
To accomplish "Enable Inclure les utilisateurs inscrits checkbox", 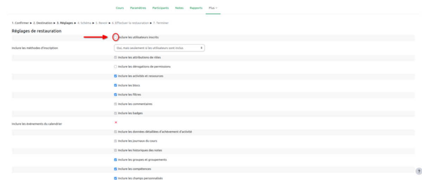I will [x=116, y=37].
